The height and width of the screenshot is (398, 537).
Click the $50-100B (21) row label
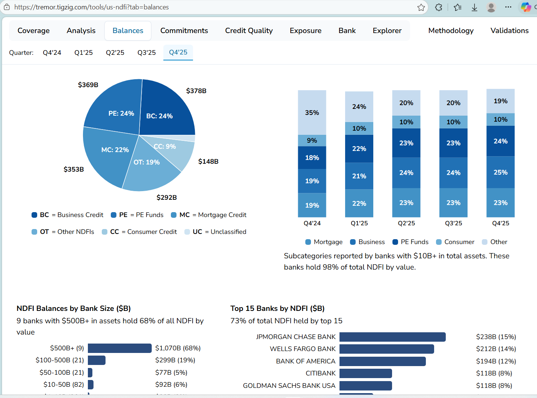[x=62, y=372]
